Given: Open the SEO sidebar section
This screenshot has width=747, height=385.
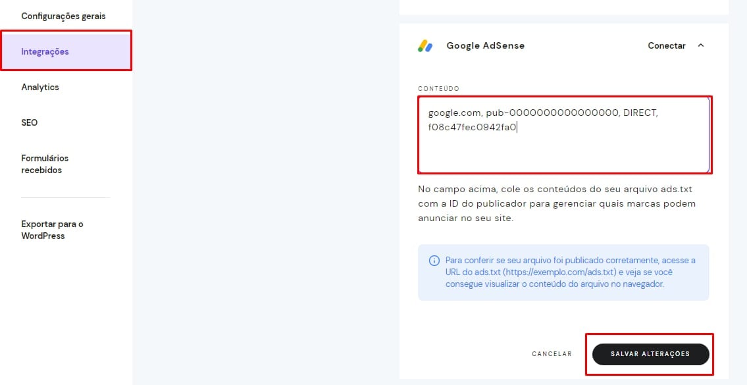Looking at the screenshot, I should click(x=30, y=122).
